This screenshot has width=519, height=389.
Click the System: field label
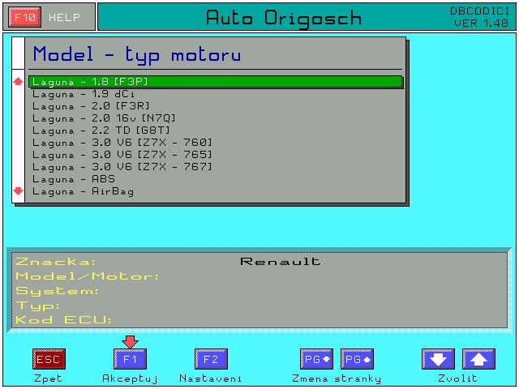(x=57, y=291)
